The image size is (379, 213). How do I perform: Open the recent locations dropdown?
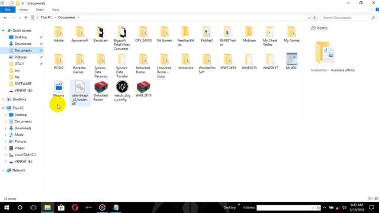[20, 18]
